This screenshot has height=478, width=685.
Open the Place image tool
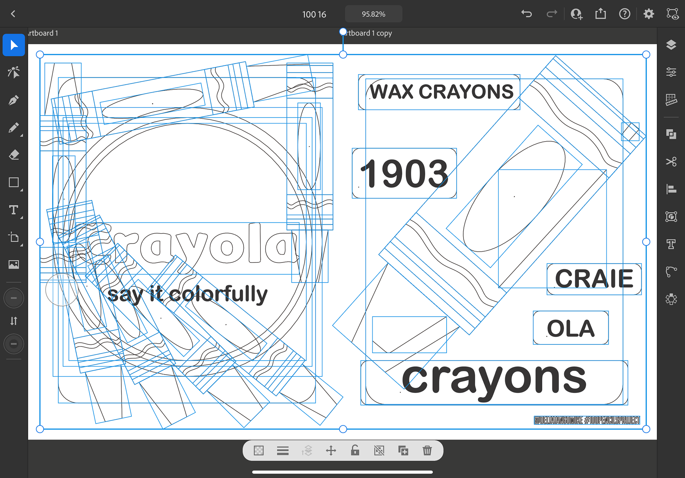click(14, 264)
